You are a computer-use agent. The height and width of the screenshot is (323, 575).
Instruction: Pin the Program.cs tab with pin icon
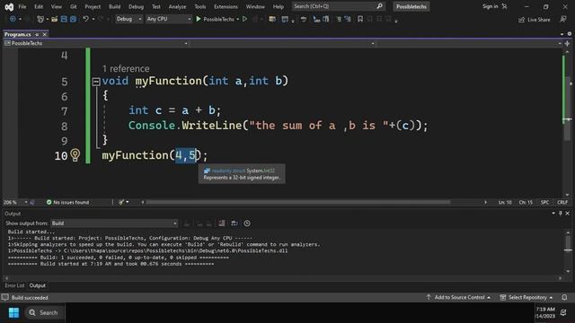tap(37, 34)
